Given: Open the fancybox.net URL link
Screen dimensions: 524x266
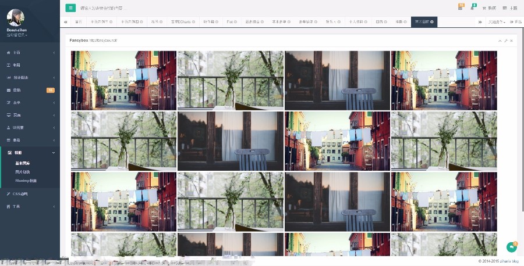Looking at the screenshot, I should [103, 40].
